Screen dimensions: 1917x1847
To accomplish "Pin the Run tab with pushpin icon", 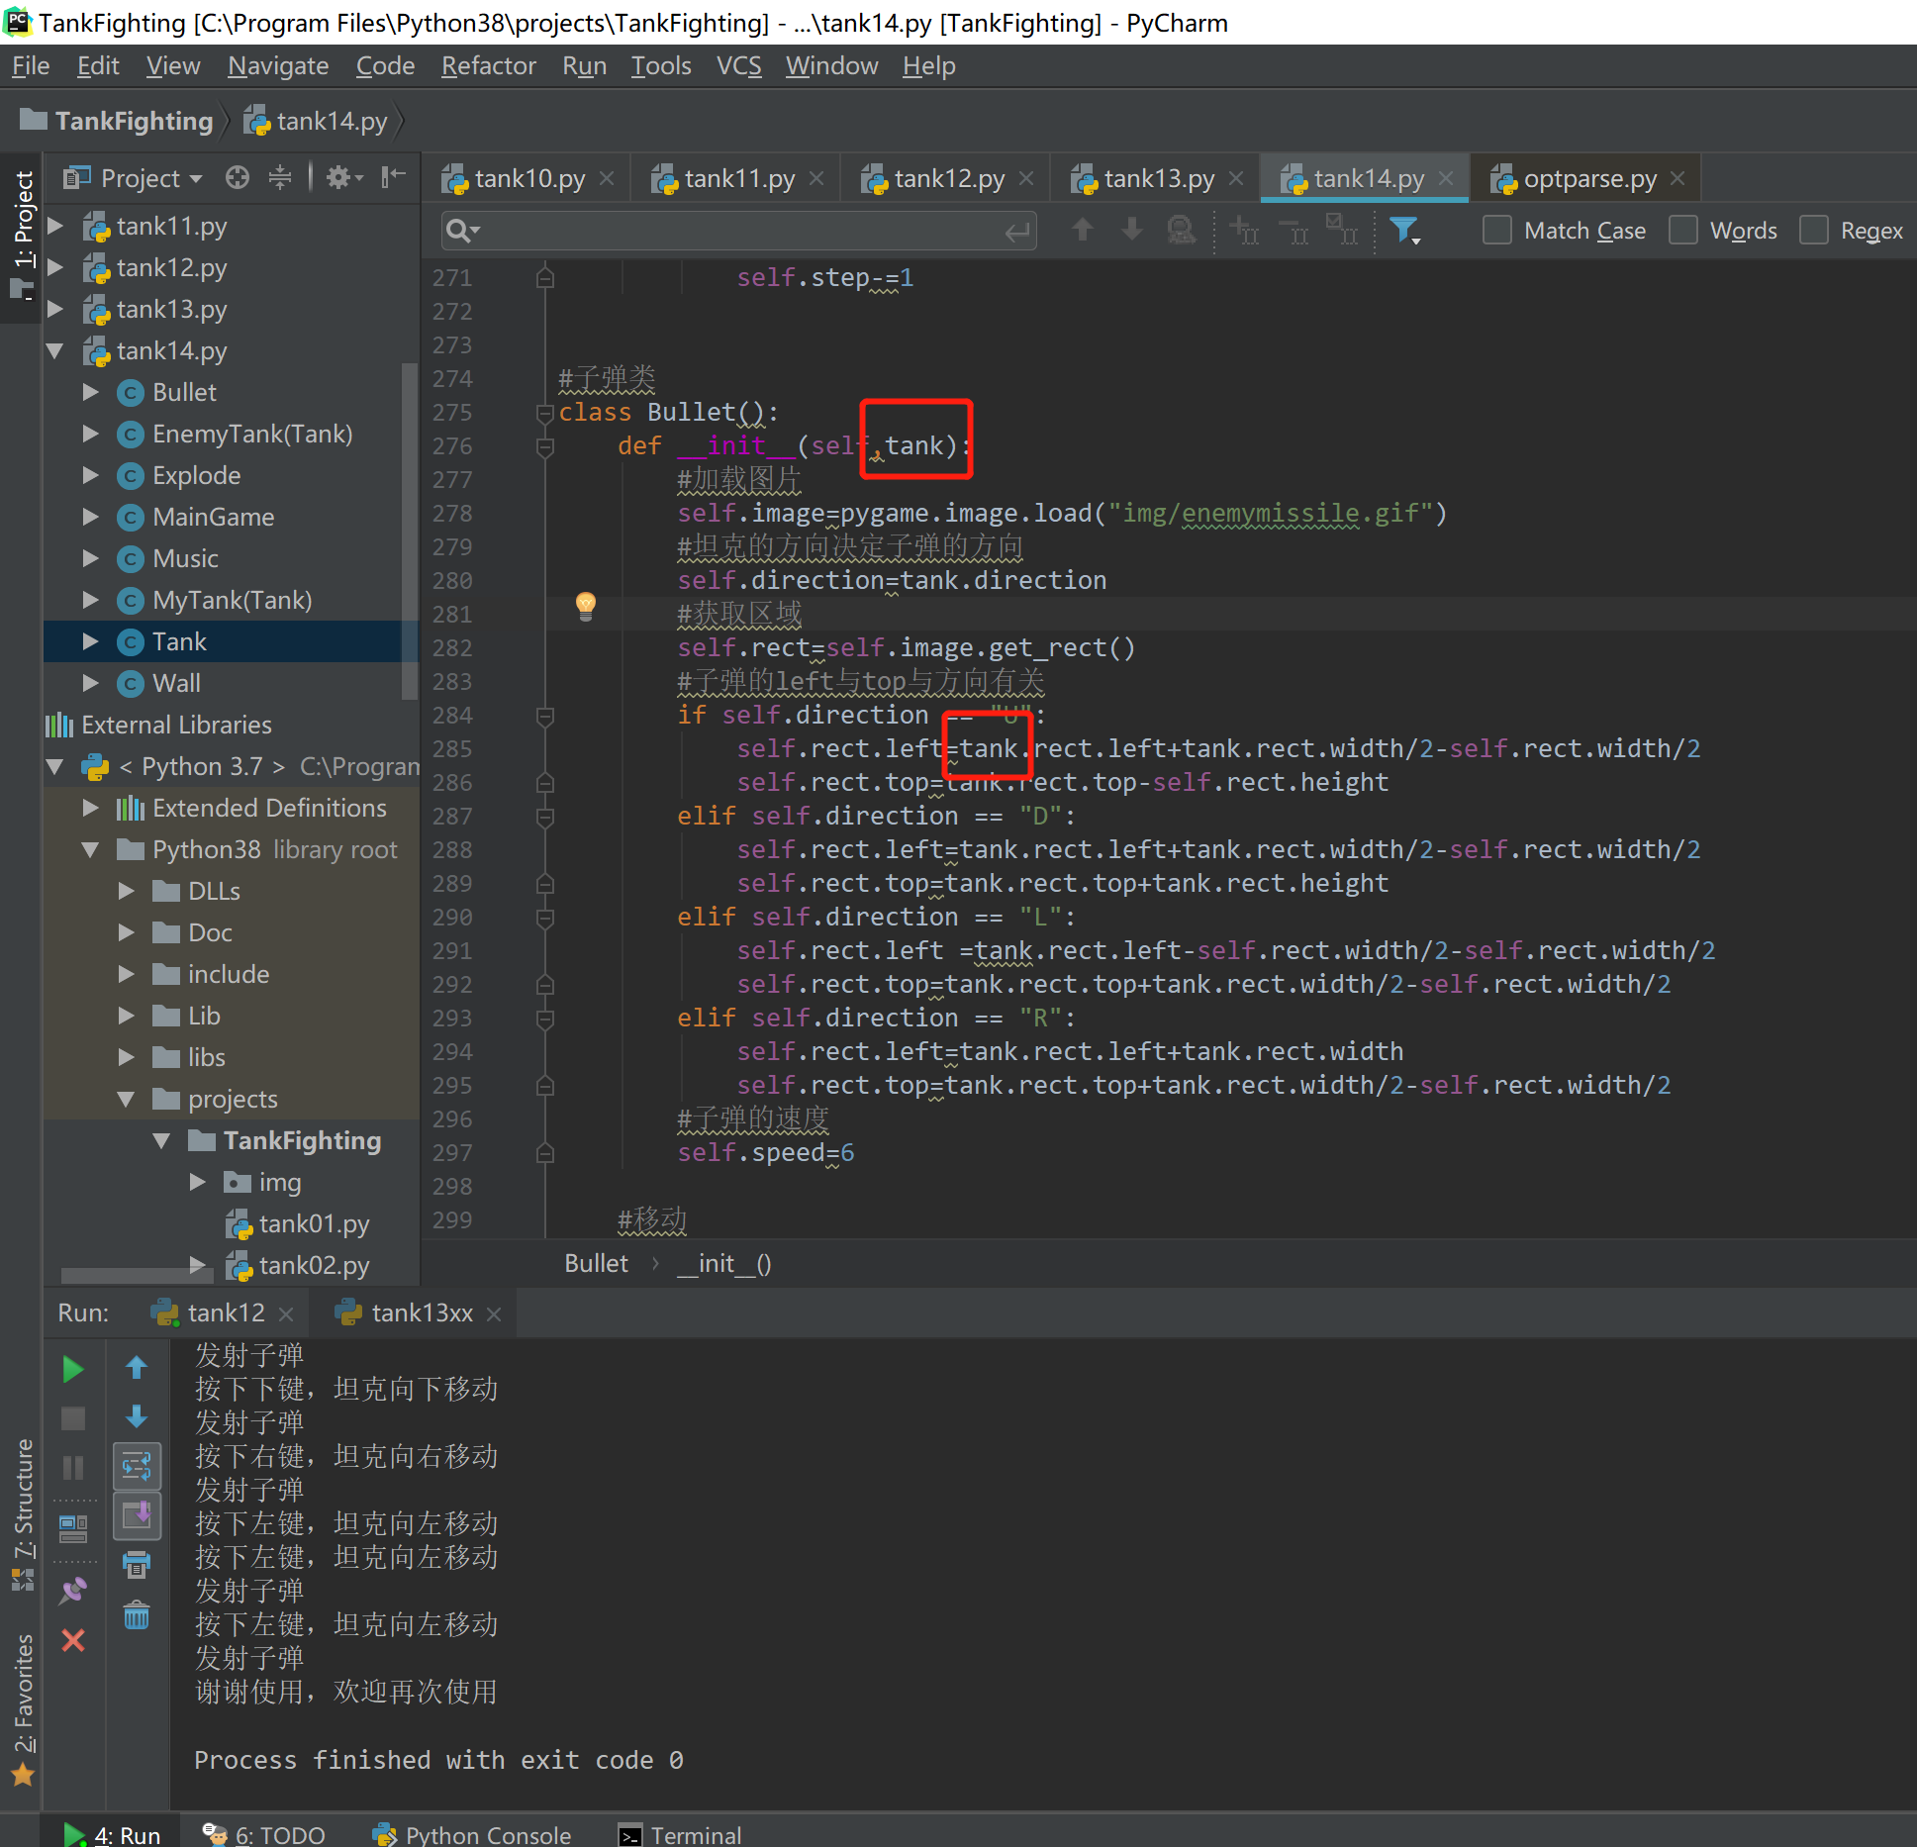I will point(73,1591).
